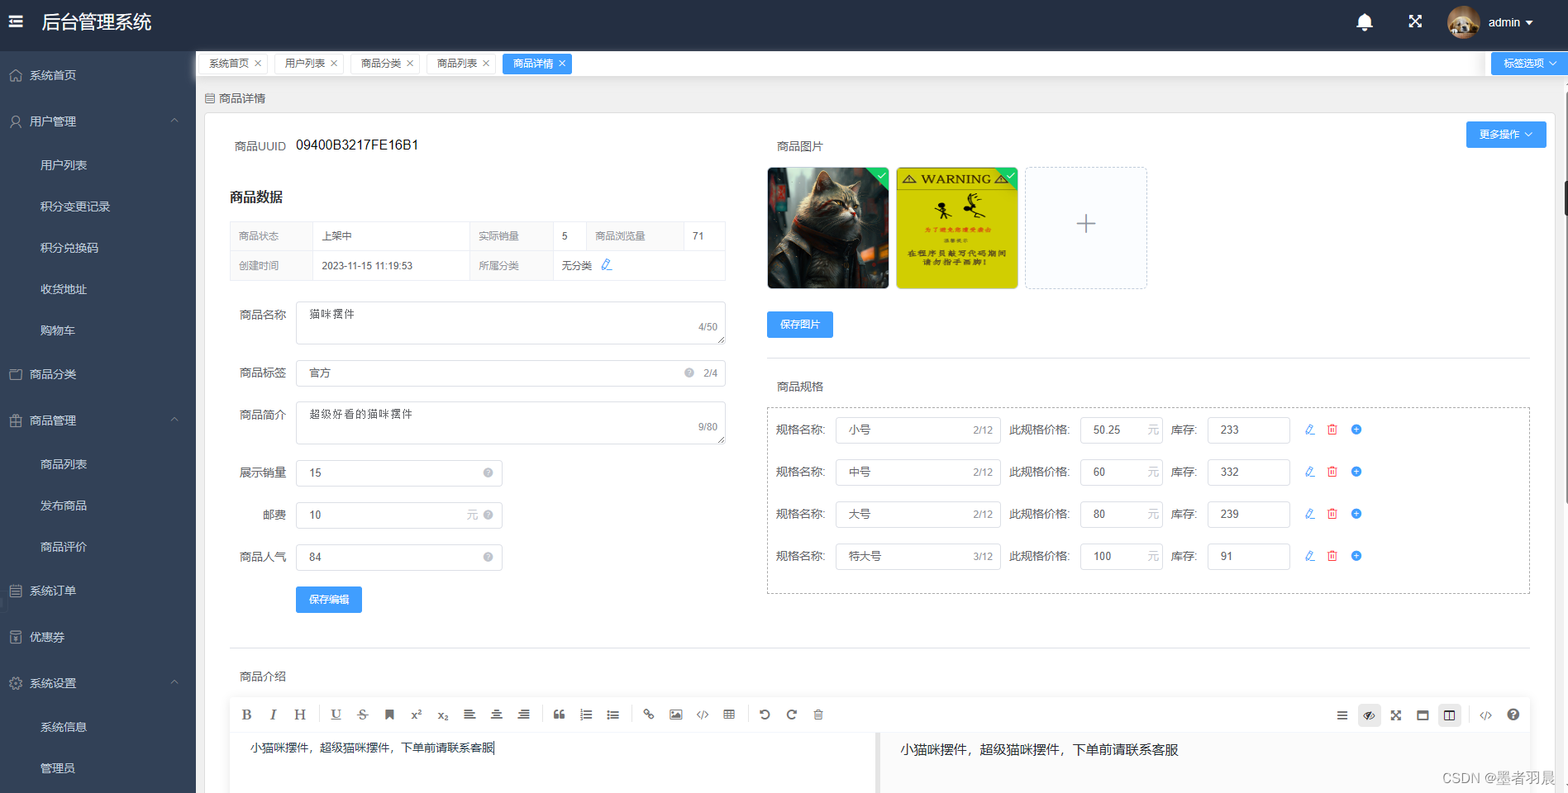Collapse the 用户管理 sidebar group
The height and width of the screenshot is (793, 1568).
click(x=174, y=121)
